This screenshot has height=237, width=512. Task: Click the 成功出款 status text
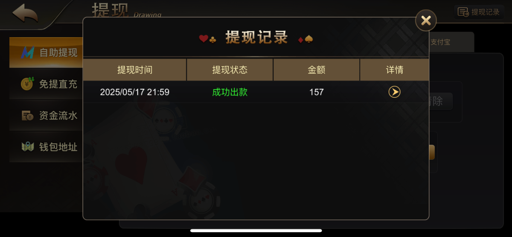230,92
